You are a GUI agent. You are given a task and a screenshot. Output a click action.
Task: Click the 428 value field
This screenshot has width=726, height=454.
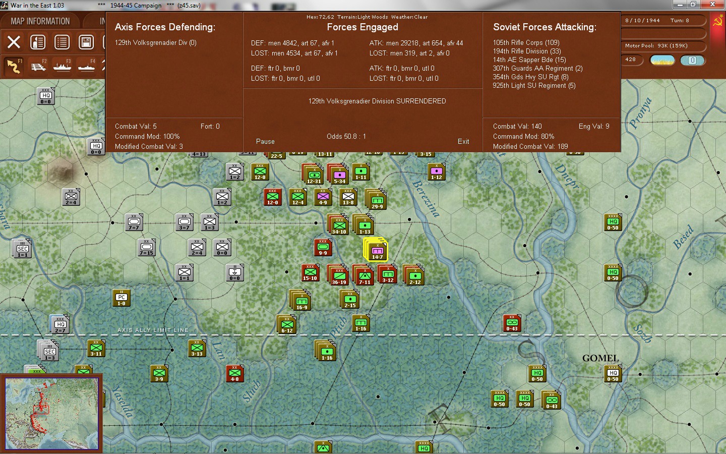pos(631,60)
